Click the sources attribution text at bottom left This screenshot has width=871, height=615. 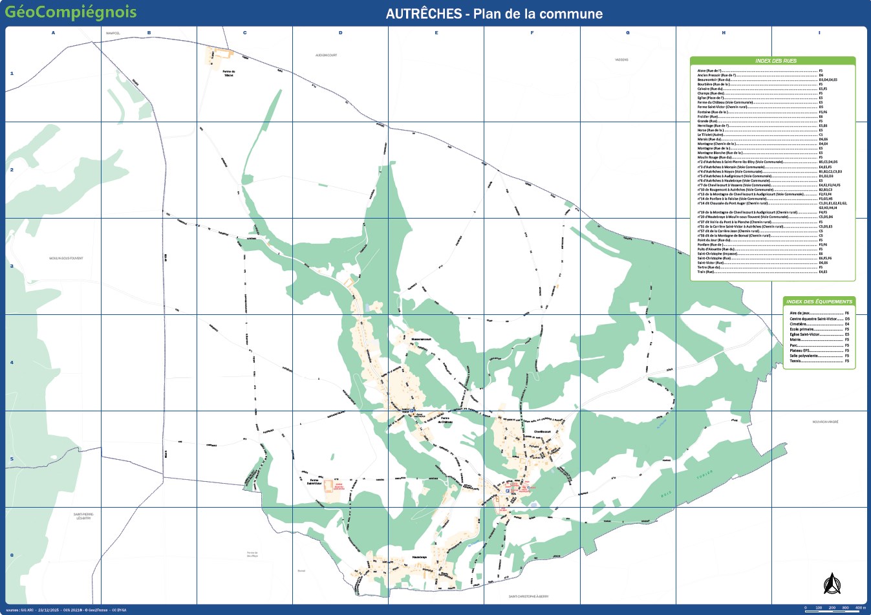[x=65, y=609]
